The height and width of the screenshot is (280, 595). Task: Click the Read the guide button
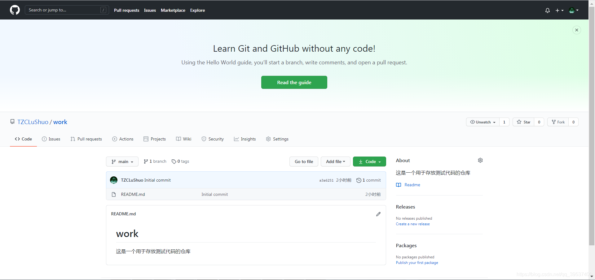(x=294, y=82)
